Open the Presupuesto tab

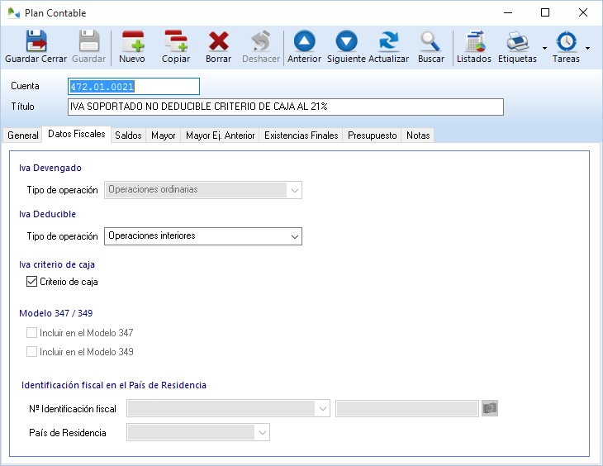[x=372, y=136]
